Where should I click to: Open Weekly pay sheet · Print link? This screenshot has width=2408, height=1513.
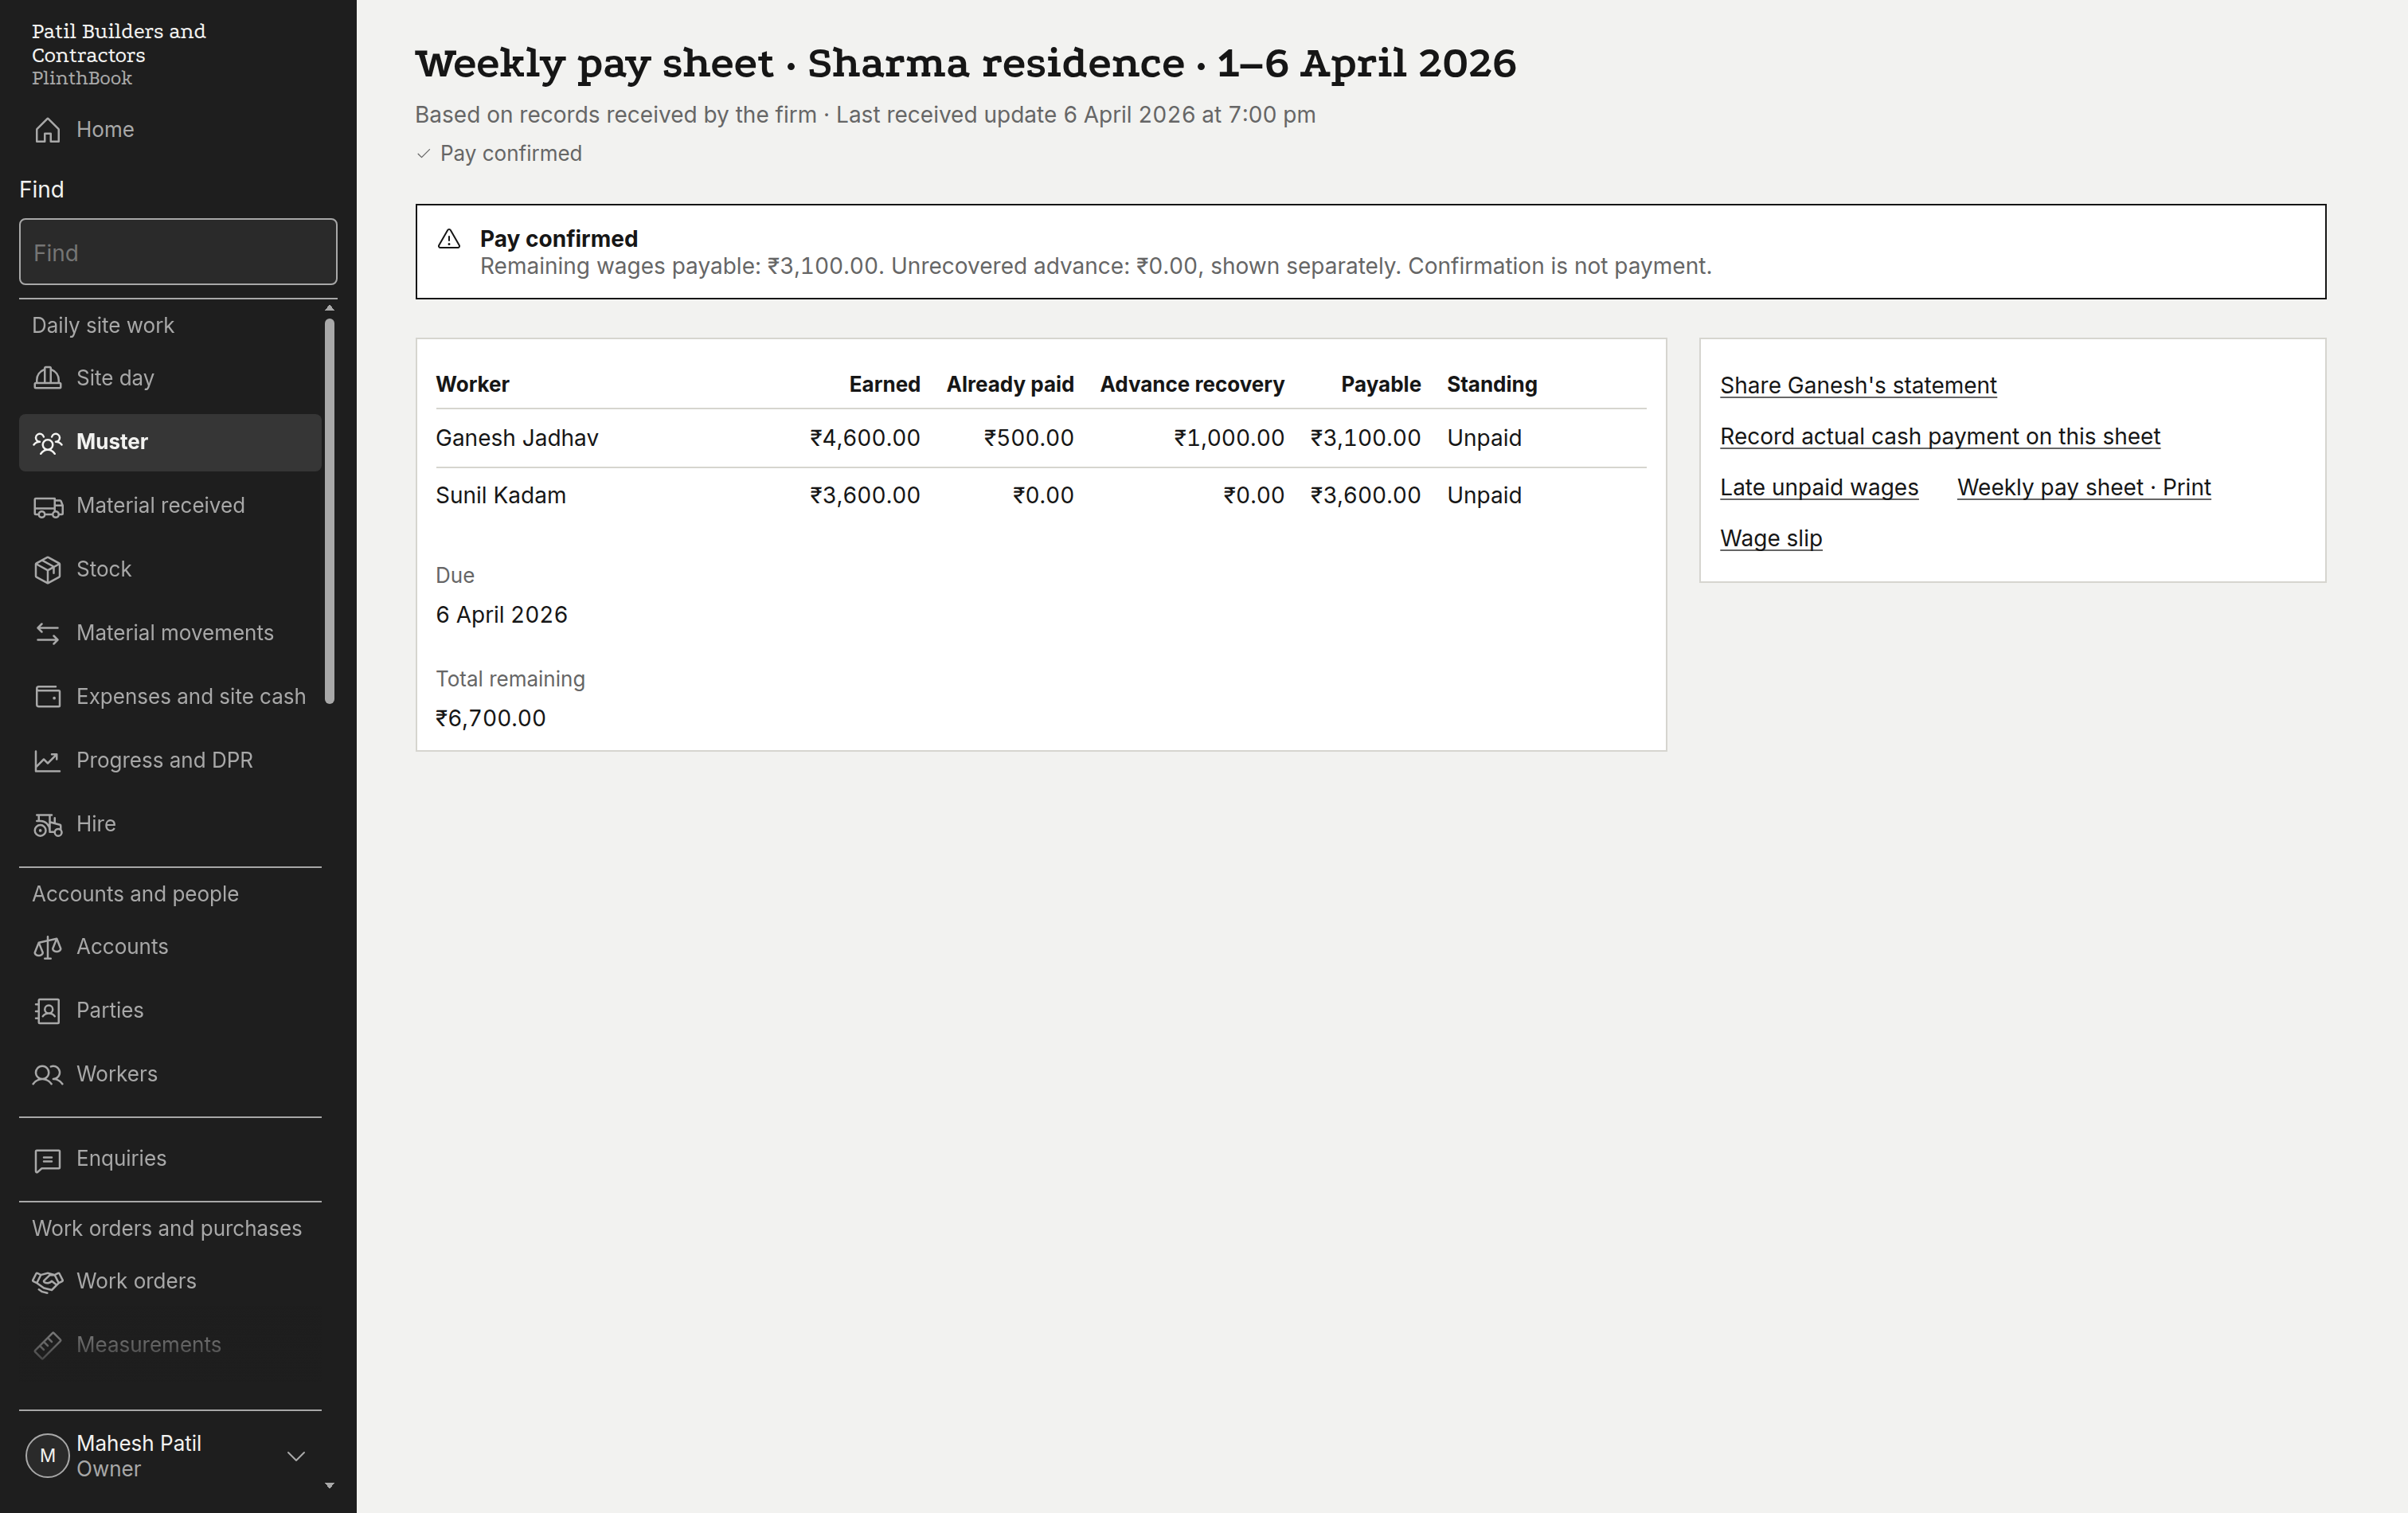coord(2084,488)
